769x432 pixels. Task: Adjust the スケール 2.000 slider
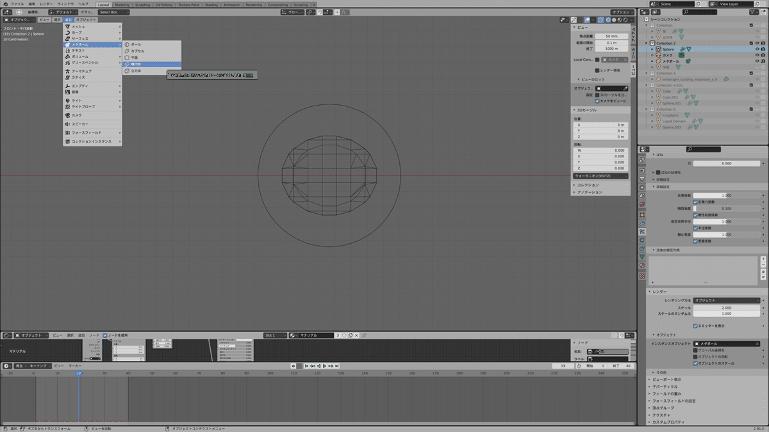coord(726,307)
